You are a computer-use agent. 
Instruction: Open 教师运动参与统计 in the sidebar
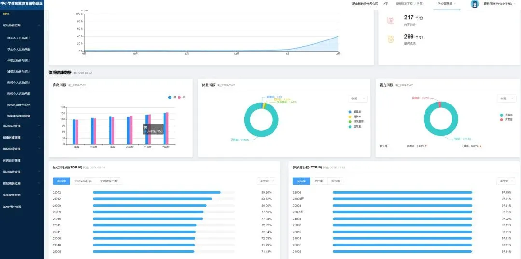click(19, 105)
